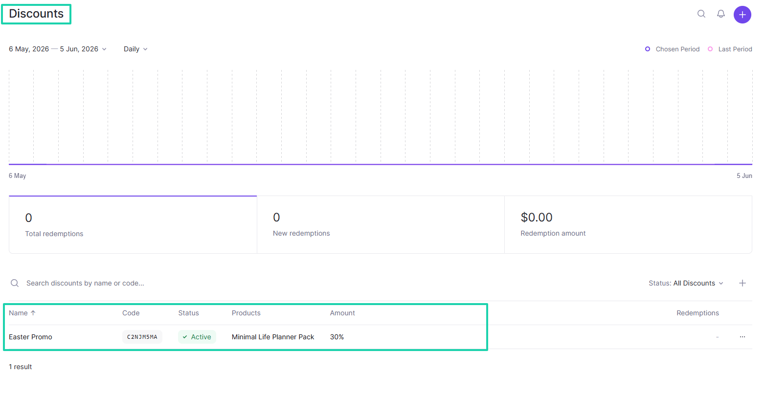Select the Total redemptions tab
765x396 pixels.
point(133,225)
